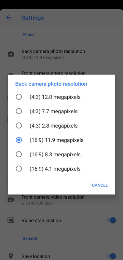Pick the (16:9) 4.1 megapixels radio button

click(x=19, y=169)
